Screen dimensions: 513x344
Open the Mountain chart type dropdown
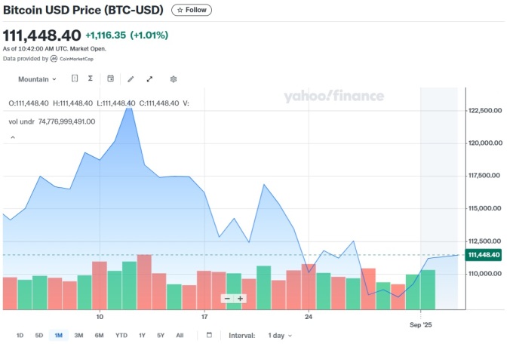coord(37,78)
